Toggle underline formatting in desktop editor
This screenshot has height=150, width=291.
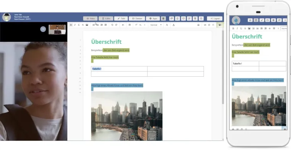coord(79,25)
